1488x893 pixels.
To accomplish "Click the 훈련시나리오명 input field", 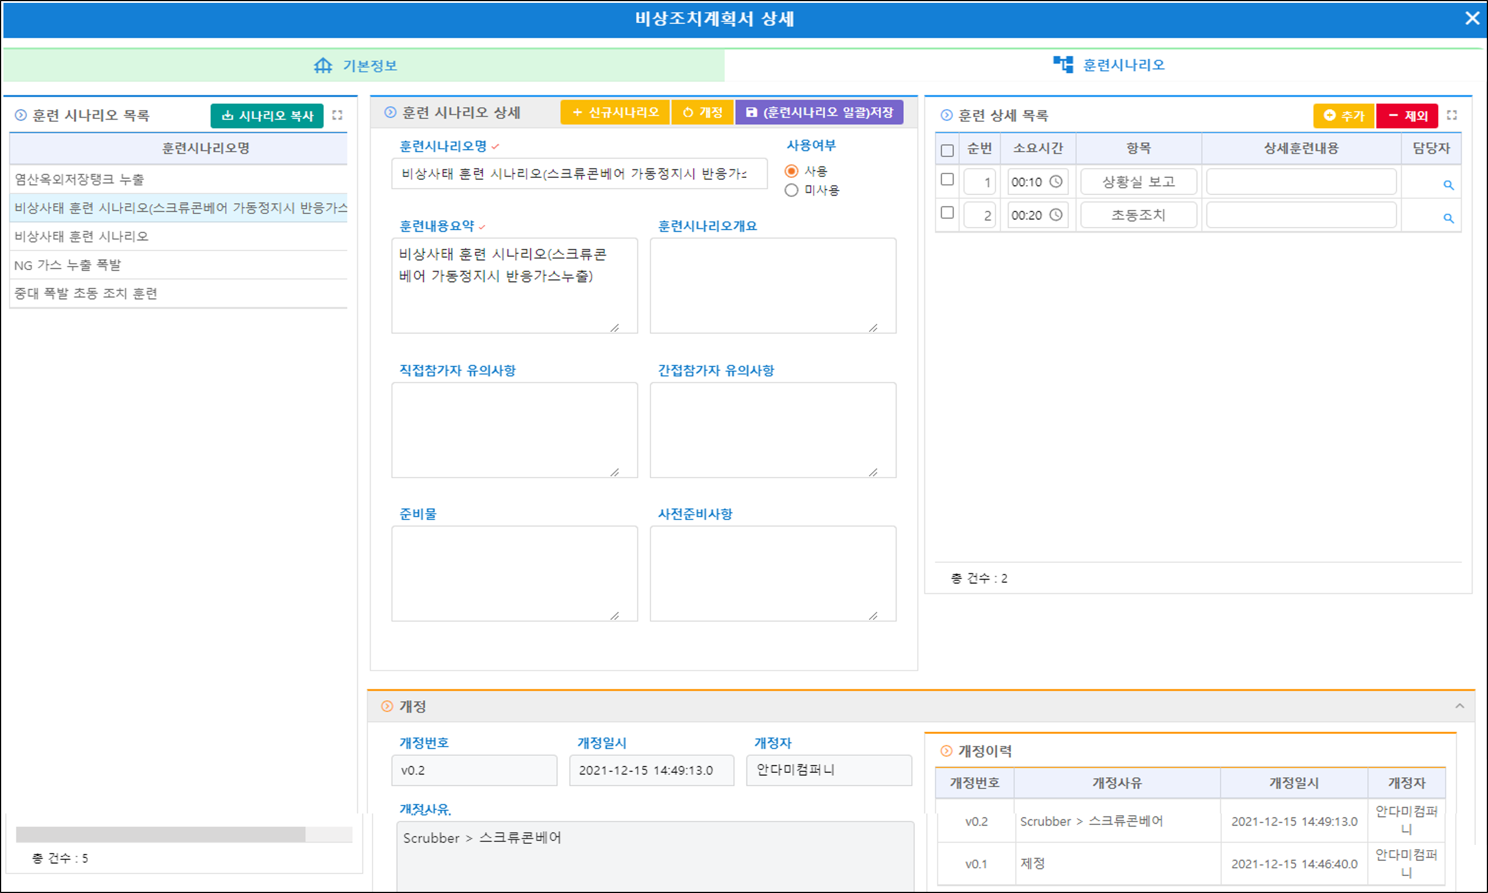I will 579,174.
